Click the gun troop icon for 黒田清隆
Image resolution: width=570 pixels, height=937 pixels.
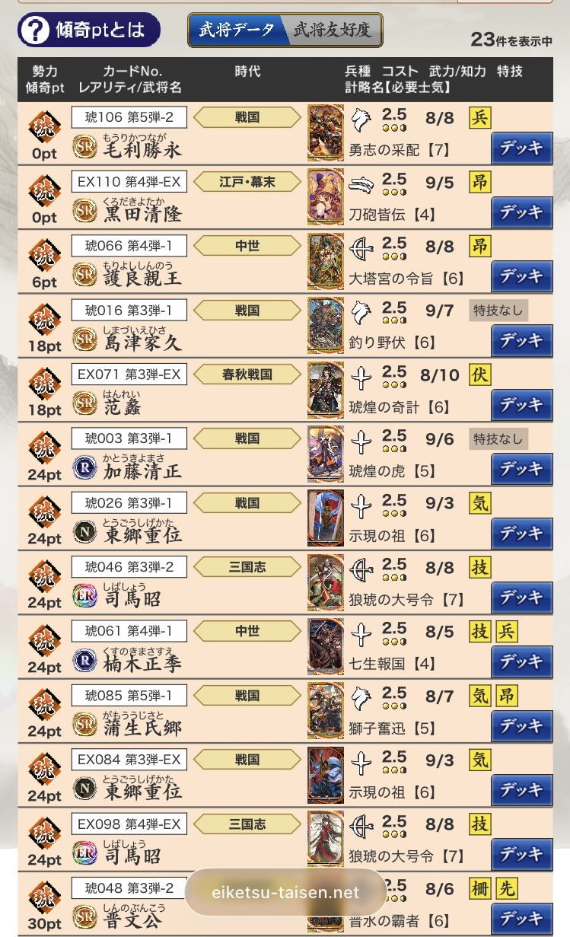pyautogui.click(x=362, y=182)
